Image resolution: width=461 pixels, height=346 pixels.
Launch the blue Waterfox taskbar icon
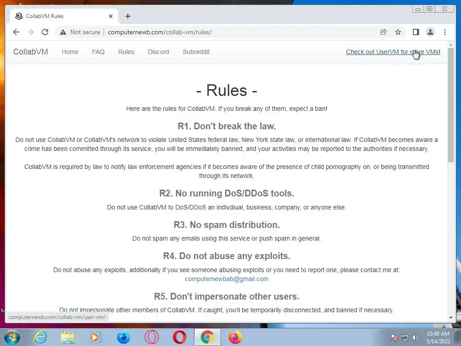coord(123,337)
